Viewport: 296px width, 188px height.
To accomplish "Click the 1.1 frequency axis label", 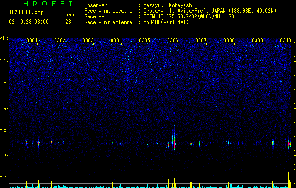I will (x=4, y=61).
